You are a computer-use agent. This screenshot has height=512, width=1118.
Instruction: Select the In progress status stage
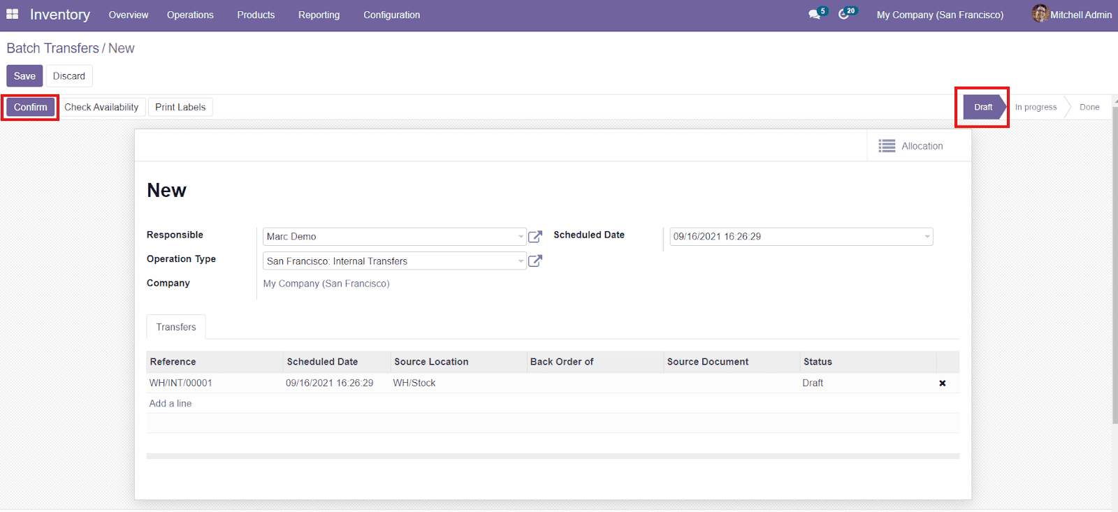point(1036,107)
